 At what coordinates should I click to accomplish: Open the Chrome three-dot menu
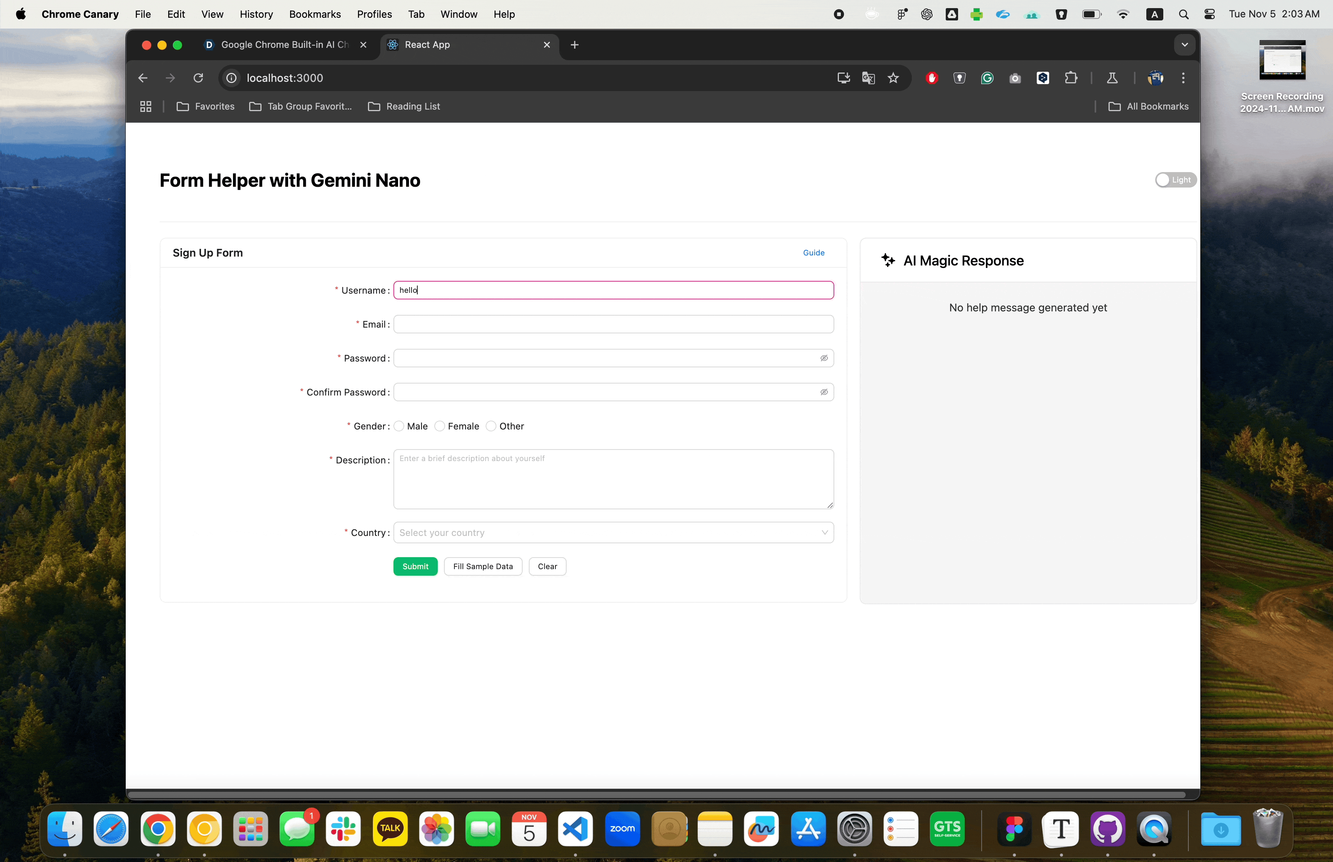[x=1183, y=78]
